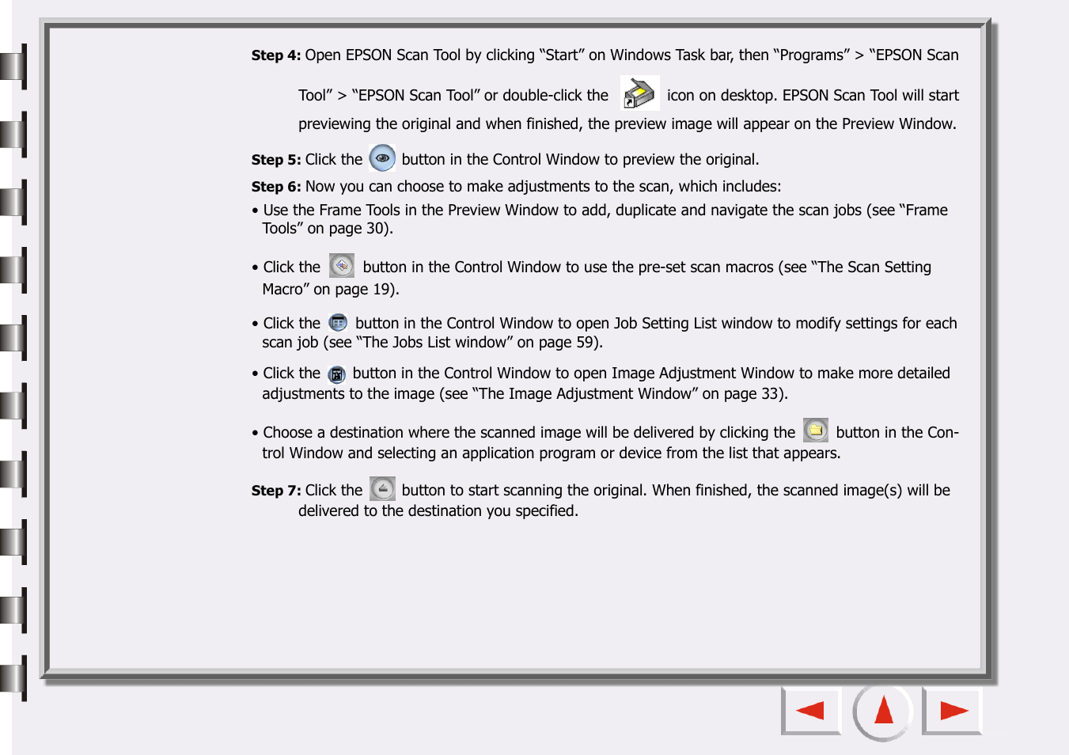Click the text "delivered to the destination you specified."
1069x755 pixels.
[x=438, y=511]
